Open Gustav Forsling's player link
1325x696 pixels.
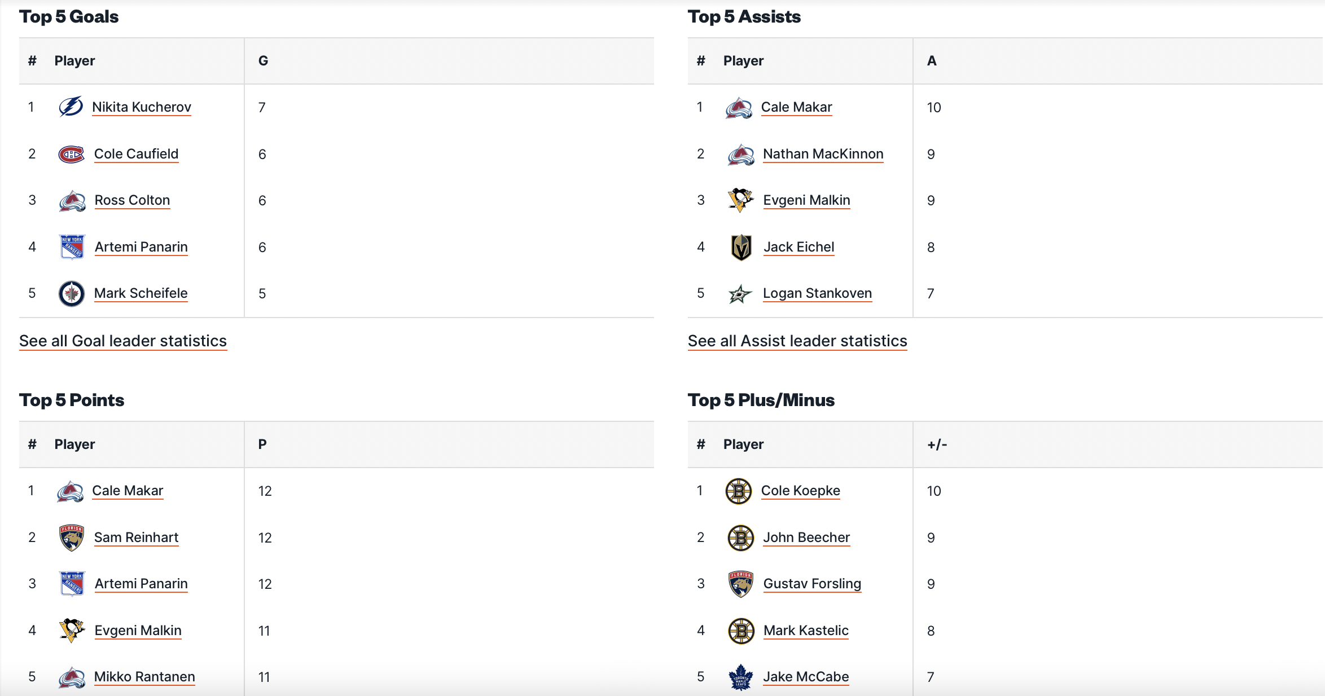click(x=812, y=584)
